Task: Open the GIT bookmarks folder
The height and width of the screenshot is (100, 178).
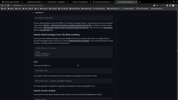Action: tap(31, 9)
